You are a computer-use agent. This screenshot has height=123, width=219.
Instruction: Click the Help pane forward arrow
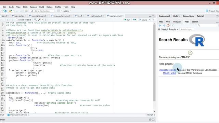click(164, 25)
